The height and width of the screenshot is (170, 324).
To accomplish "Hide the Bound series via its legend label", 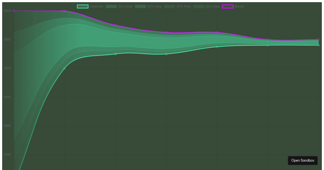I will (239, 6).
